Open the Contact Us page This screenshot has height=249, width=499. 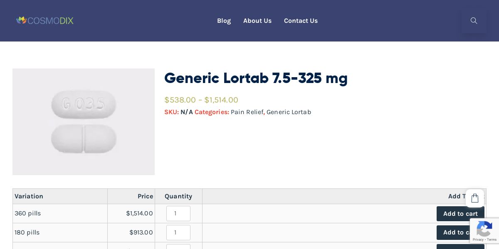click(301, 21)
